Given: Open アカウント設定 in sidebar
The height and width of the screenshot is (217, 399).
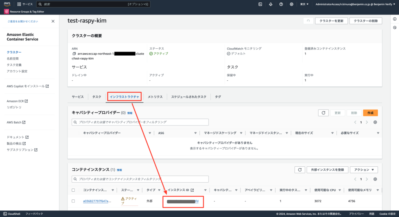Looking at the screenshot, I should 17,71.
